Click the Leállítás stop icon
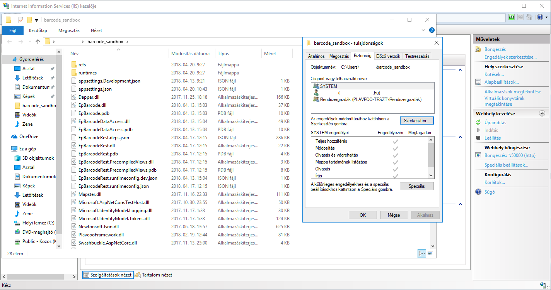551x290 pixels. pos(478,138)
